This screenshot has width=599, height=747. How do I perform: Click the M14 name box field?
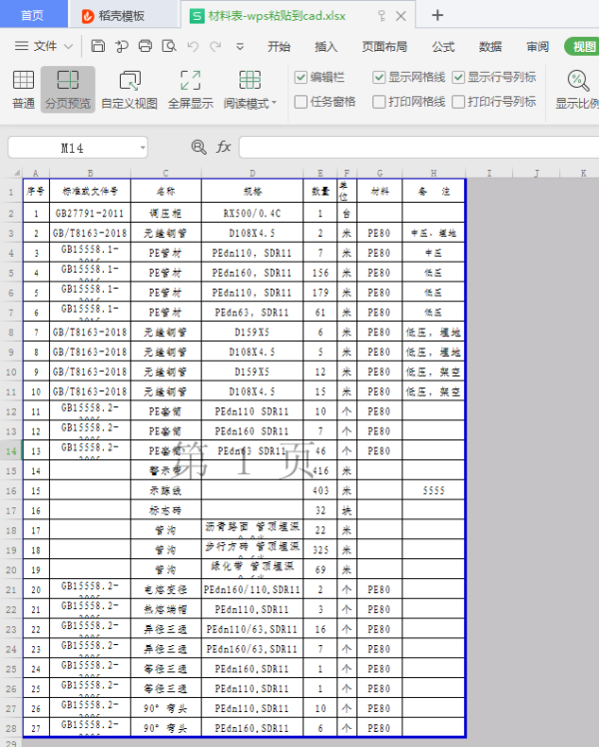(x=72, y=147)
